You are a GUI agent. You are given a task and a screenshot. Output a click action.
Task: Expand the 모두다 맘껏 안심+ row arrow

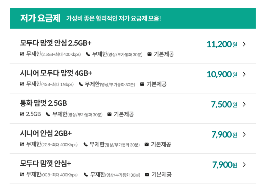pyautogui.click(x=244, y=165)
